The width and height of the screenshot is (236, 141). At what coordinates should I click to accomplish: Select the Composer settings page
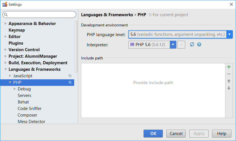point(27,115)
